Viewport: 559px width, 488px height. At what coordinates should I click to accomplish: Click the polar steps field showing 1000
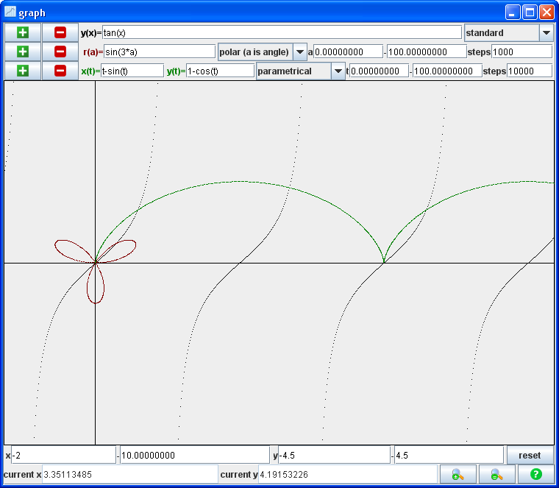pyautogui.click(x=522, y=52)
